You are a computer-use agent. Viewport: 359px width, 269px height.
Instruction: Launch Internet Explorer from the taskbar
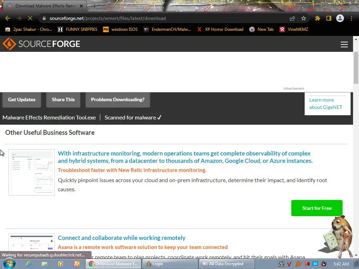pos(28,264)
